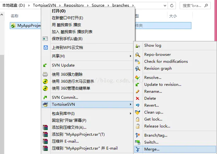Viewport: 217px width, 154px height.
Task: Expand the chevron after 本地磁盘 (D:)
Action: pyautogui.click(x=29, y=5)
